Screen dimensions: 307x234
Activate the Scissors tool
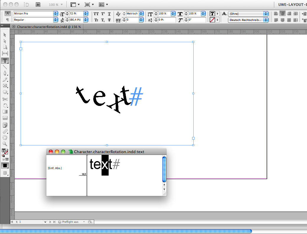coord(5,99)
